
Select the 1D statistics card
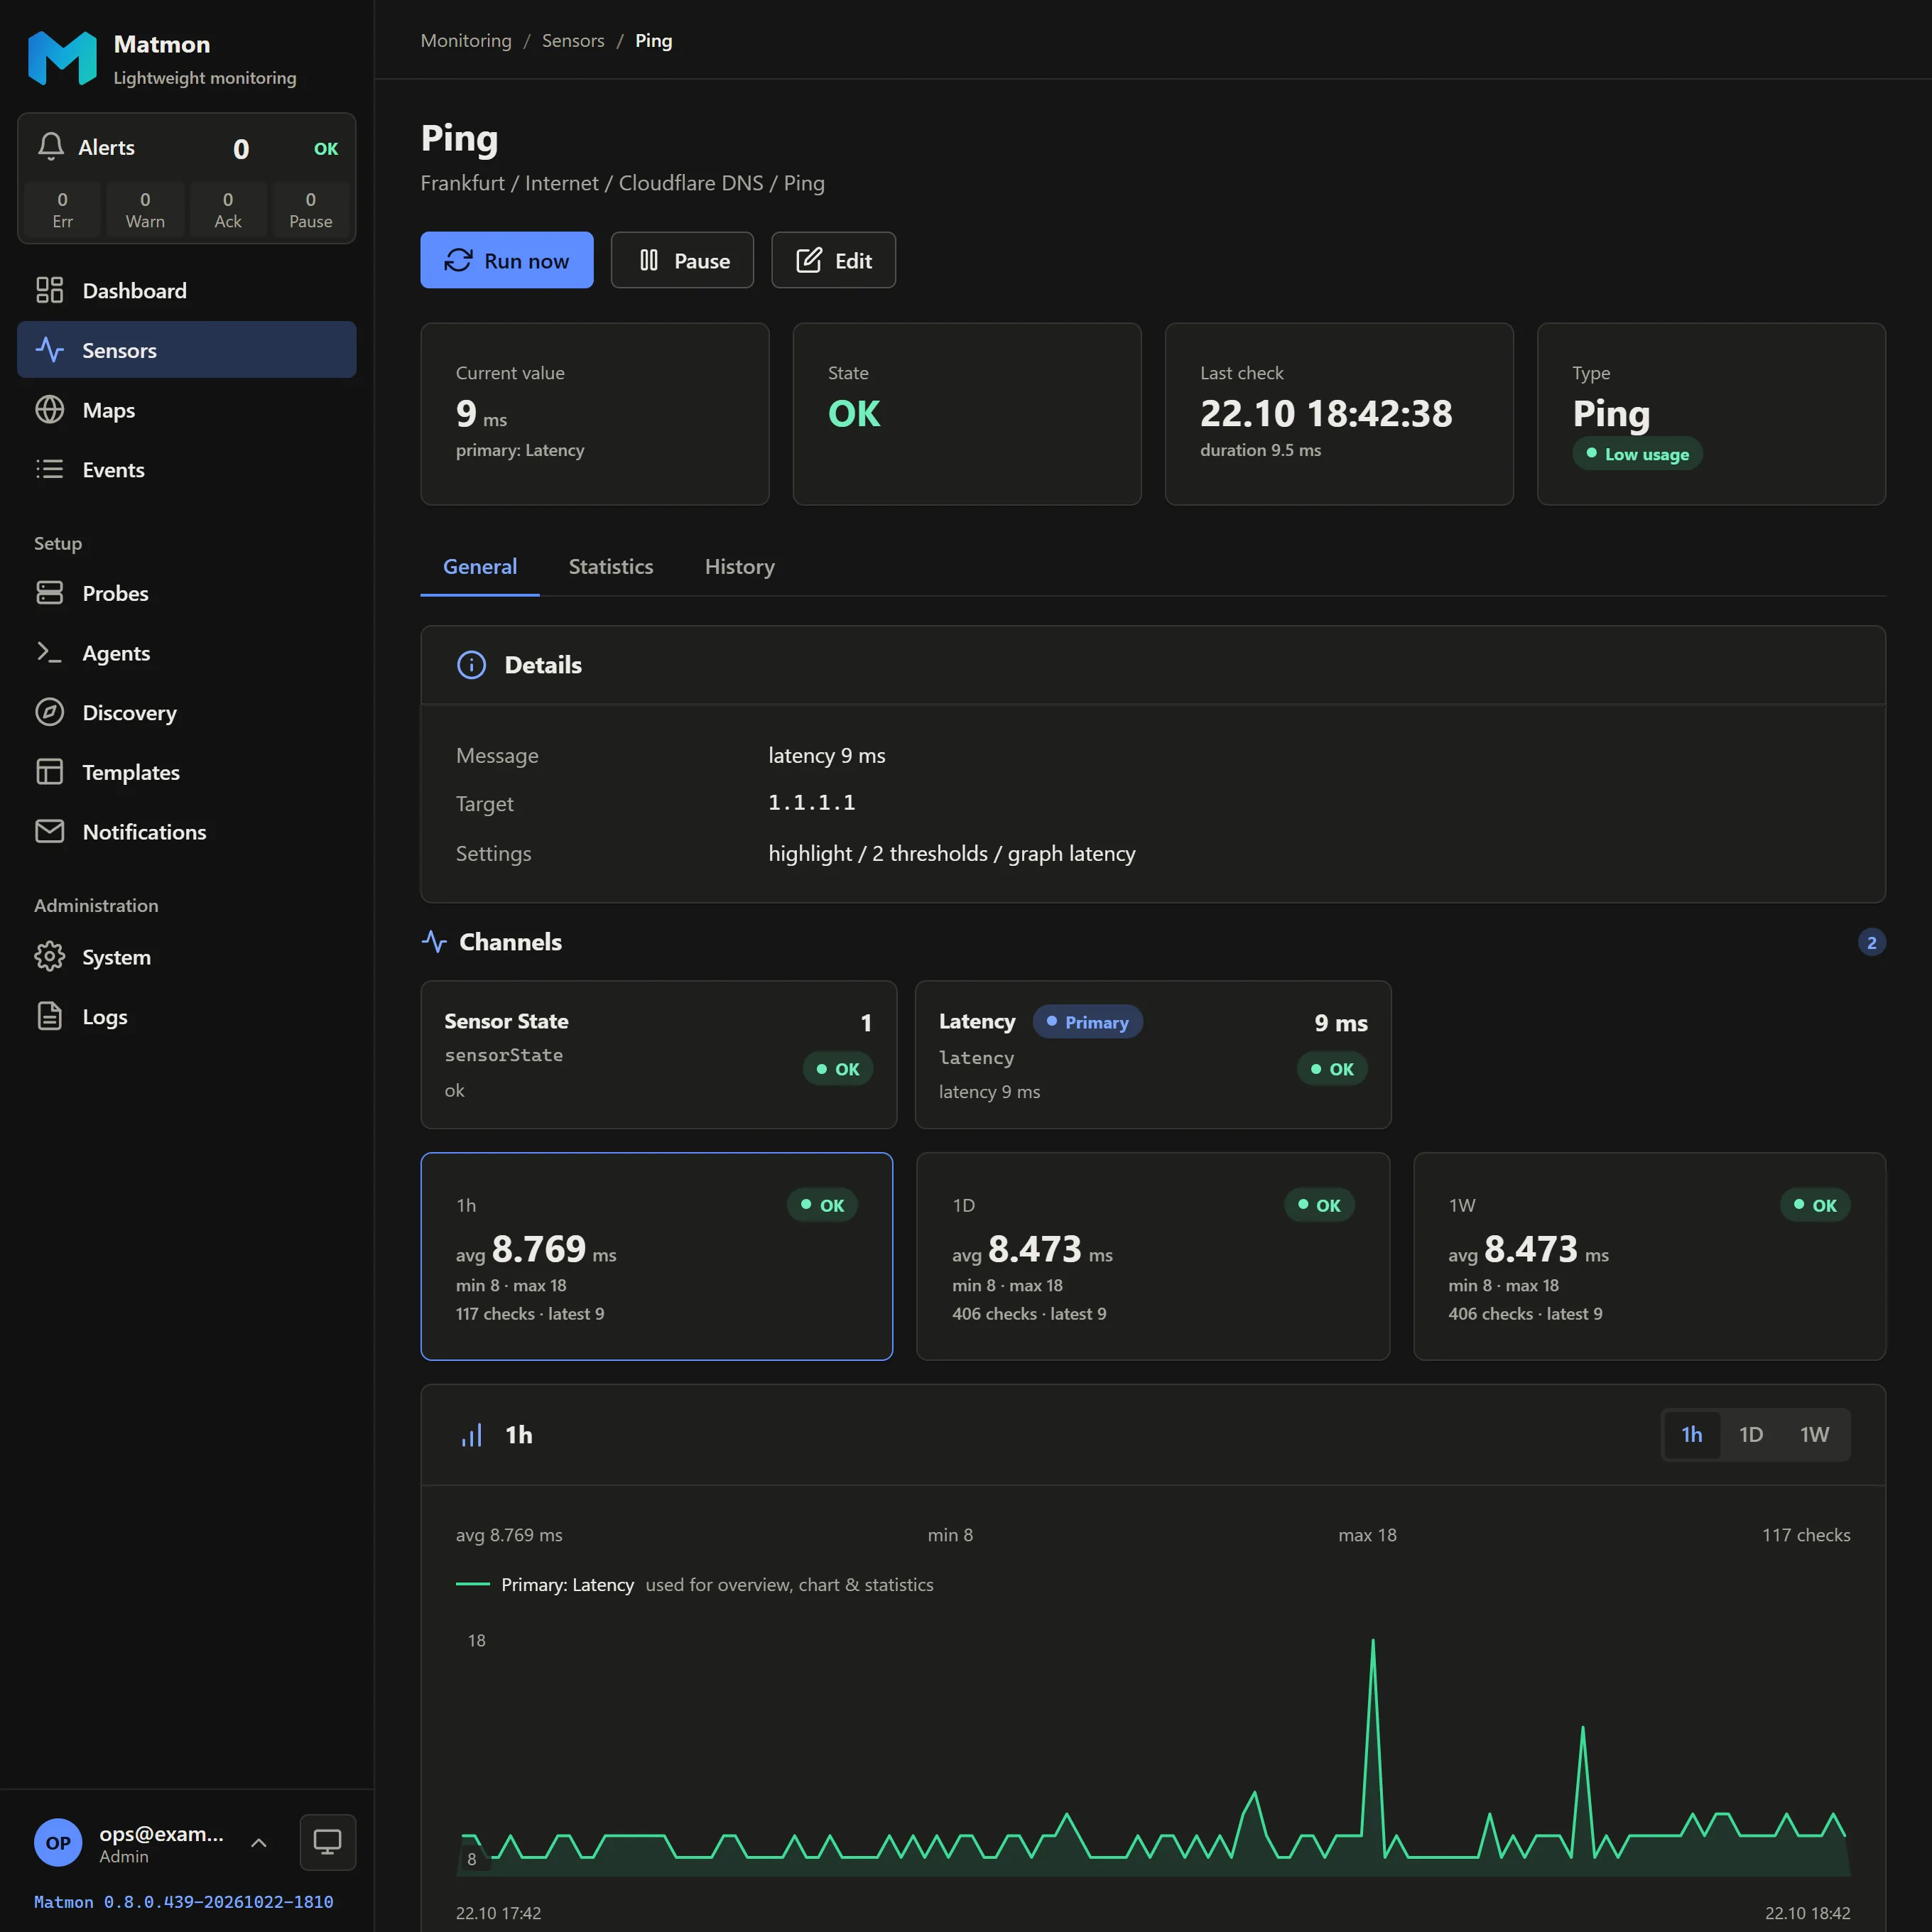(x=1153, y=1257)
